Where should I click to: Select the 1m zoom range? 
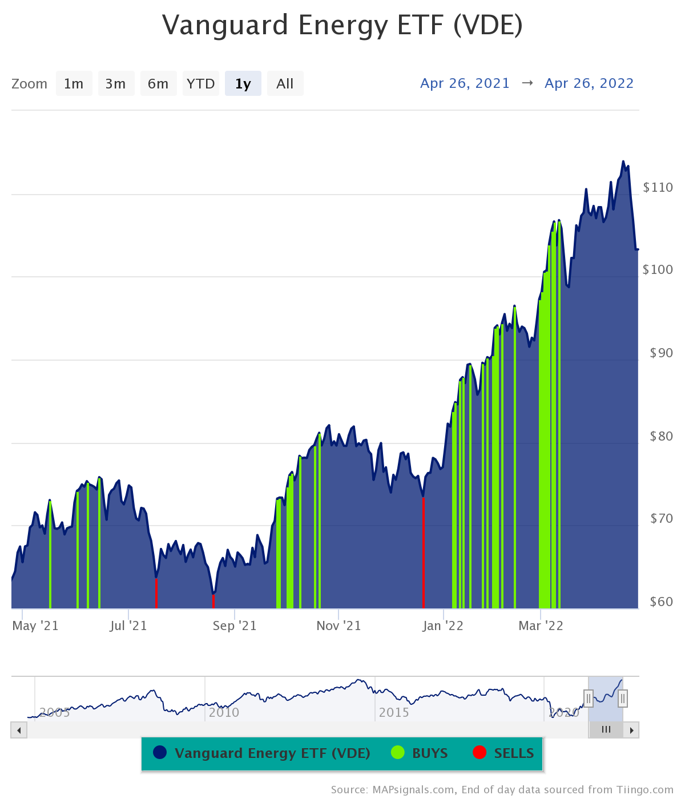[74, 84]
